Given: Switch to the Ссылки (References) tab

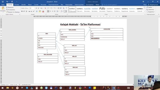Looking at the screenshot, I should click(36, 5).
